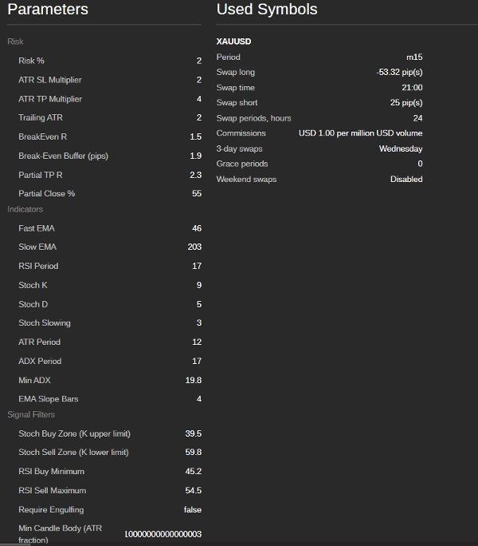Select the ATR SL Multiplier row
The height and width of the screenshot is (546, 478).
pyautogui.click(x=104, y=80)
